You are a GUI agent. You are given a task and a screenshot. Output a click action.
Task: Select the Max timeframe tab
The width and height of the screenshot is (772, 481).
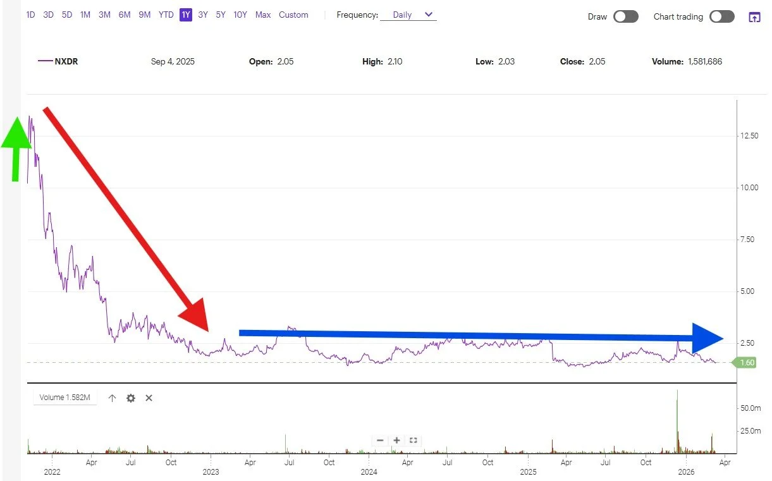pos(262,15)
